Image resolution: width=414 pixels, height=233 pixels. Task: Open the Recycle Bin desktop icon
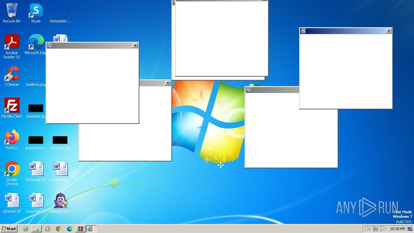12,13
